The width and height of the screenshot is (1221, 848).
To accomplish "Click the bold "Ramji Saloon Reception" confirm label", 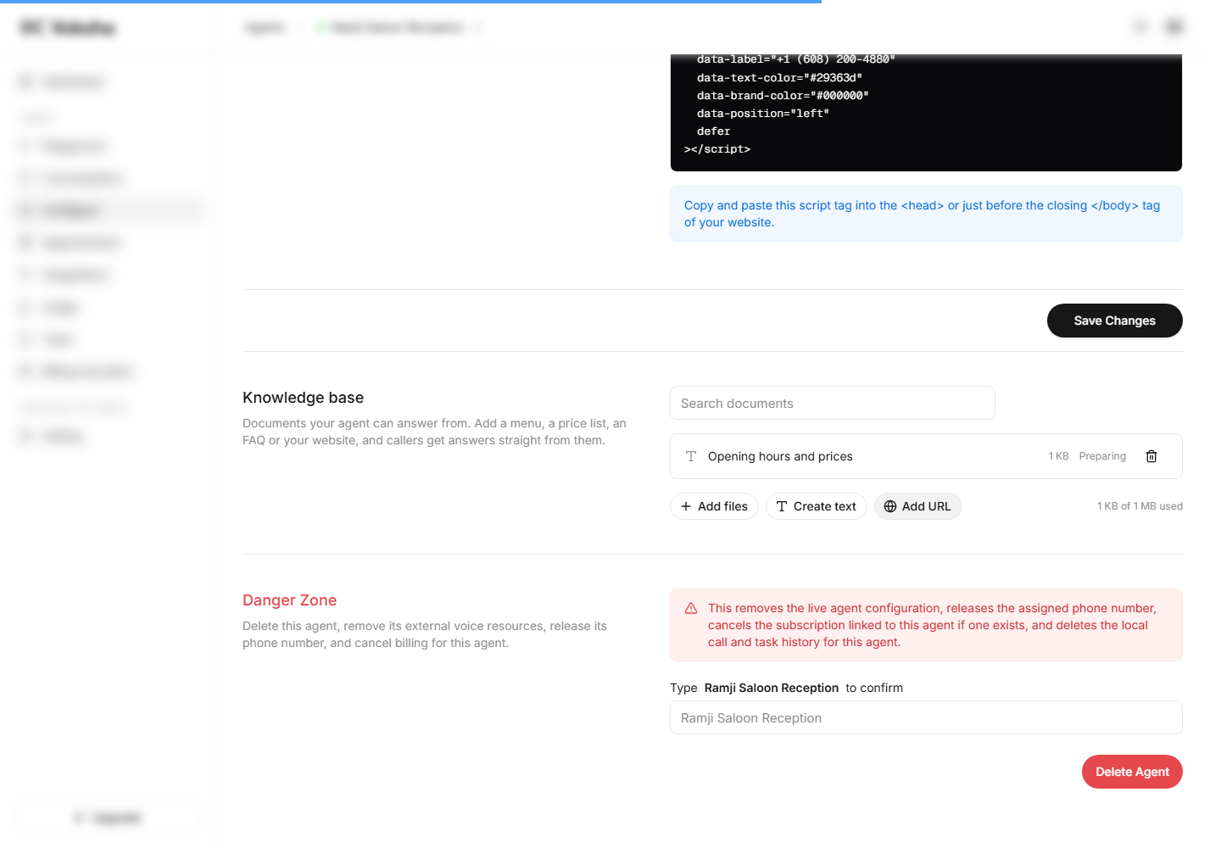I will [x=771, y=688].
